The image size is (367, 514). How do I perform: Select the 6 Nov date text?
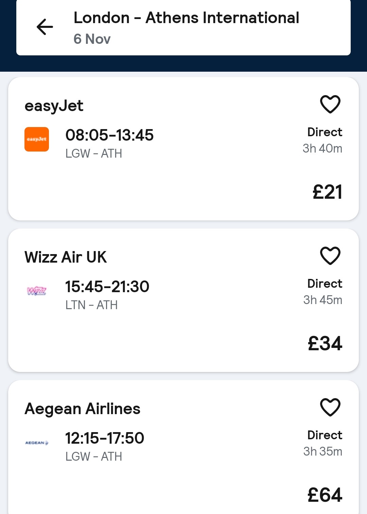click(x=92, y=39)
